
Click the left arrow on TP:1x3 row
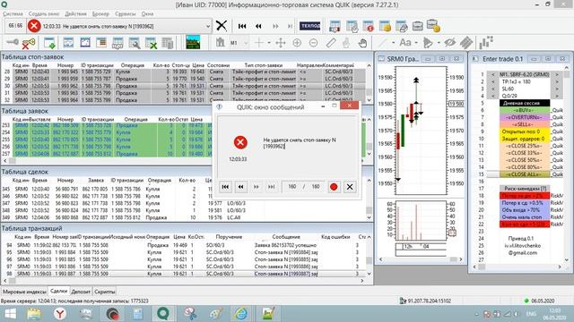[x=493, y=81]
